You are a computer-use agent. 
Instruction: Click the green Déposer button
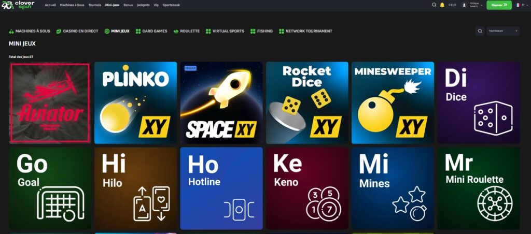pos(499,5)
